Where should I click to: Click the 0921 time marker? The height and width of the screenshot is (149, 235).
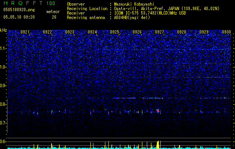(x=25, y=32)
